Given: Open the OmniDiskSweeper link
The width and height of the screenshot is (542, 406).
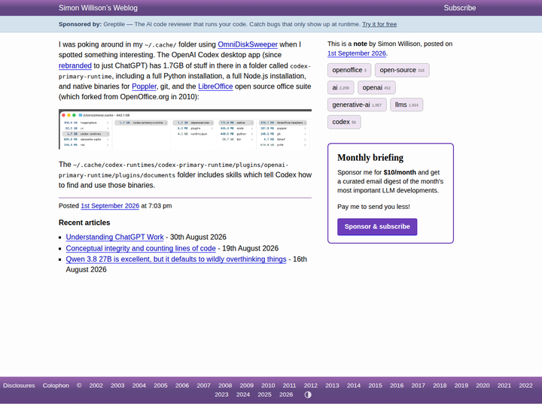Looking at the screenshot, I should [248, 44].
